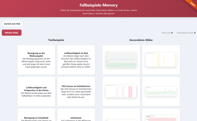Click the orange DEMO corner ribbon
Screen dimensions: 197x121
[192, 4]
